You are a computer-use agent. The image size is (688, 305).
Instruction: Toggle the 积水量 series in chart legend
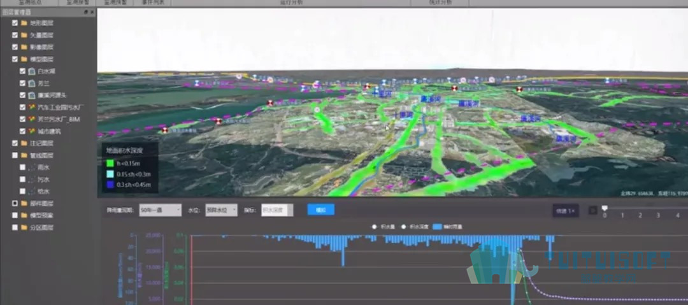384,227
